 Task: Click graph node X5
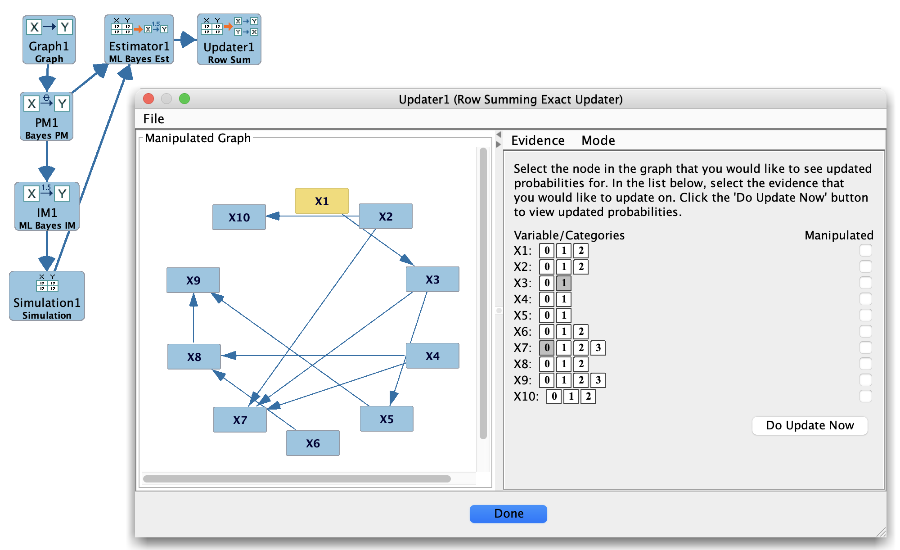387,419
